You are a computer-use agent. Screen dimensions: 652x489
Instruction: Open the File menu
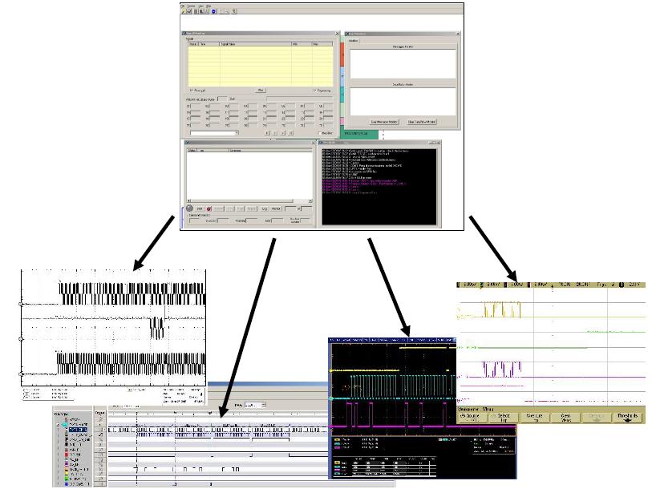coord(183,5)
